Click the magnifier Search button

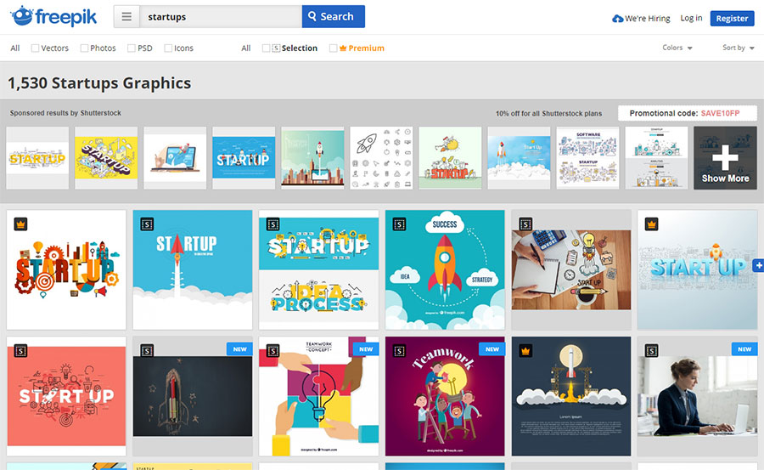334,17
